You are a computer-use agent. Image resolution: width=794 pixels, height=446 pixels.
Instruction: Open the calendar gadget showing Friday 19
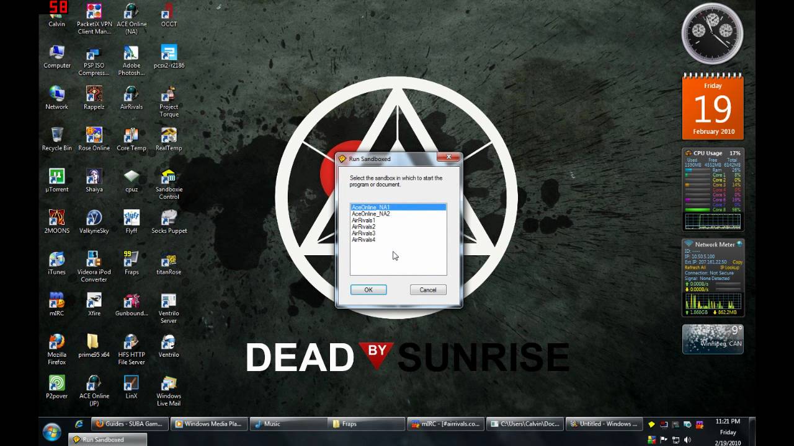[713, 107]
